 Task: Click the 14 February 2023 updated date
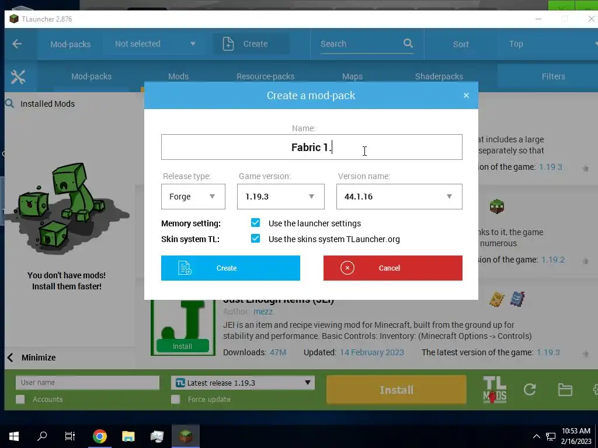(x=372, y=352)
